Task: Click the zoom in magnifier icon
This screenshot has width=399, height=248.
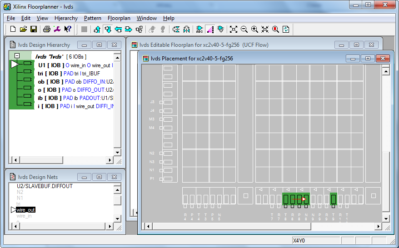Action: point(254,29)
